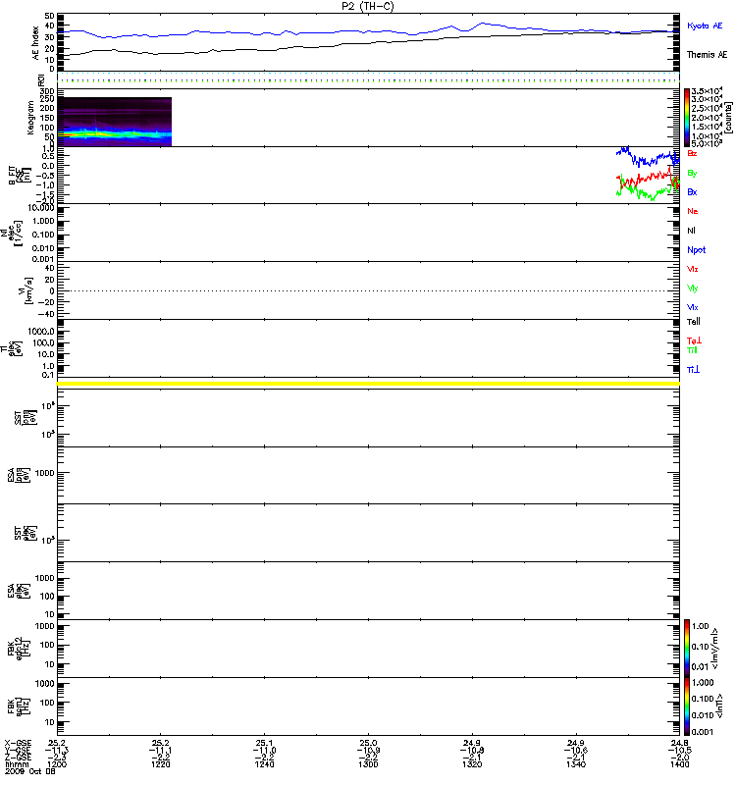This screenshot has height=785, width=736.
Task: Select the 1240 time tick label
Action: [x=264, y=764]
